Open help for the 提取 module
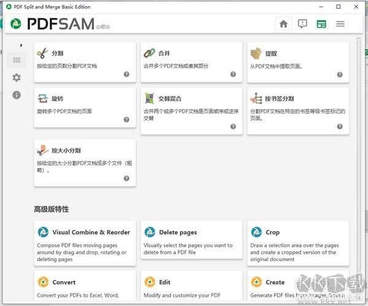The height and width of the screenshot is (306, 368). 340,74
